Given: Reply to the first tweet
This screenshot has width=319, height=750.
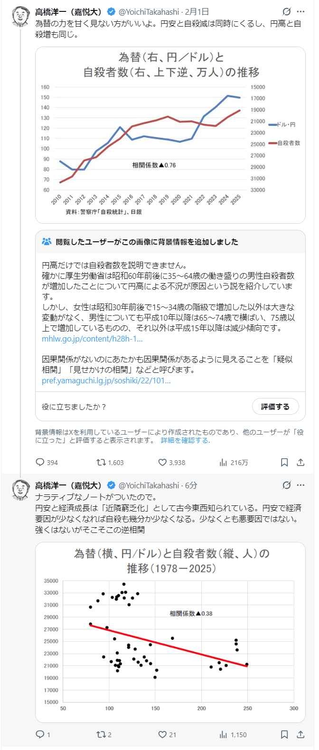Looking at the screenshot, I should 40,462.
